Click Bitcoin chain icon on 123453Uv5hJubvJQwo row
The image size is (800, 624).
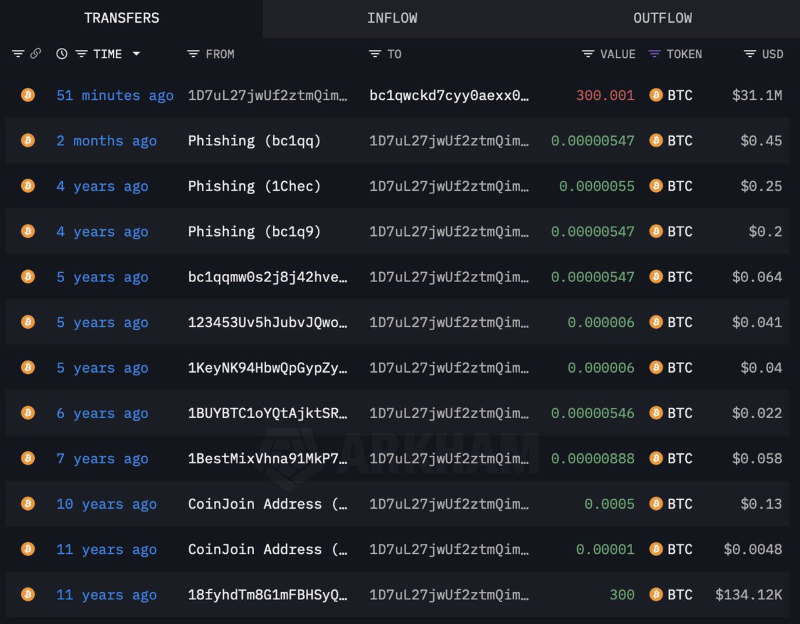tap(27, 322)
